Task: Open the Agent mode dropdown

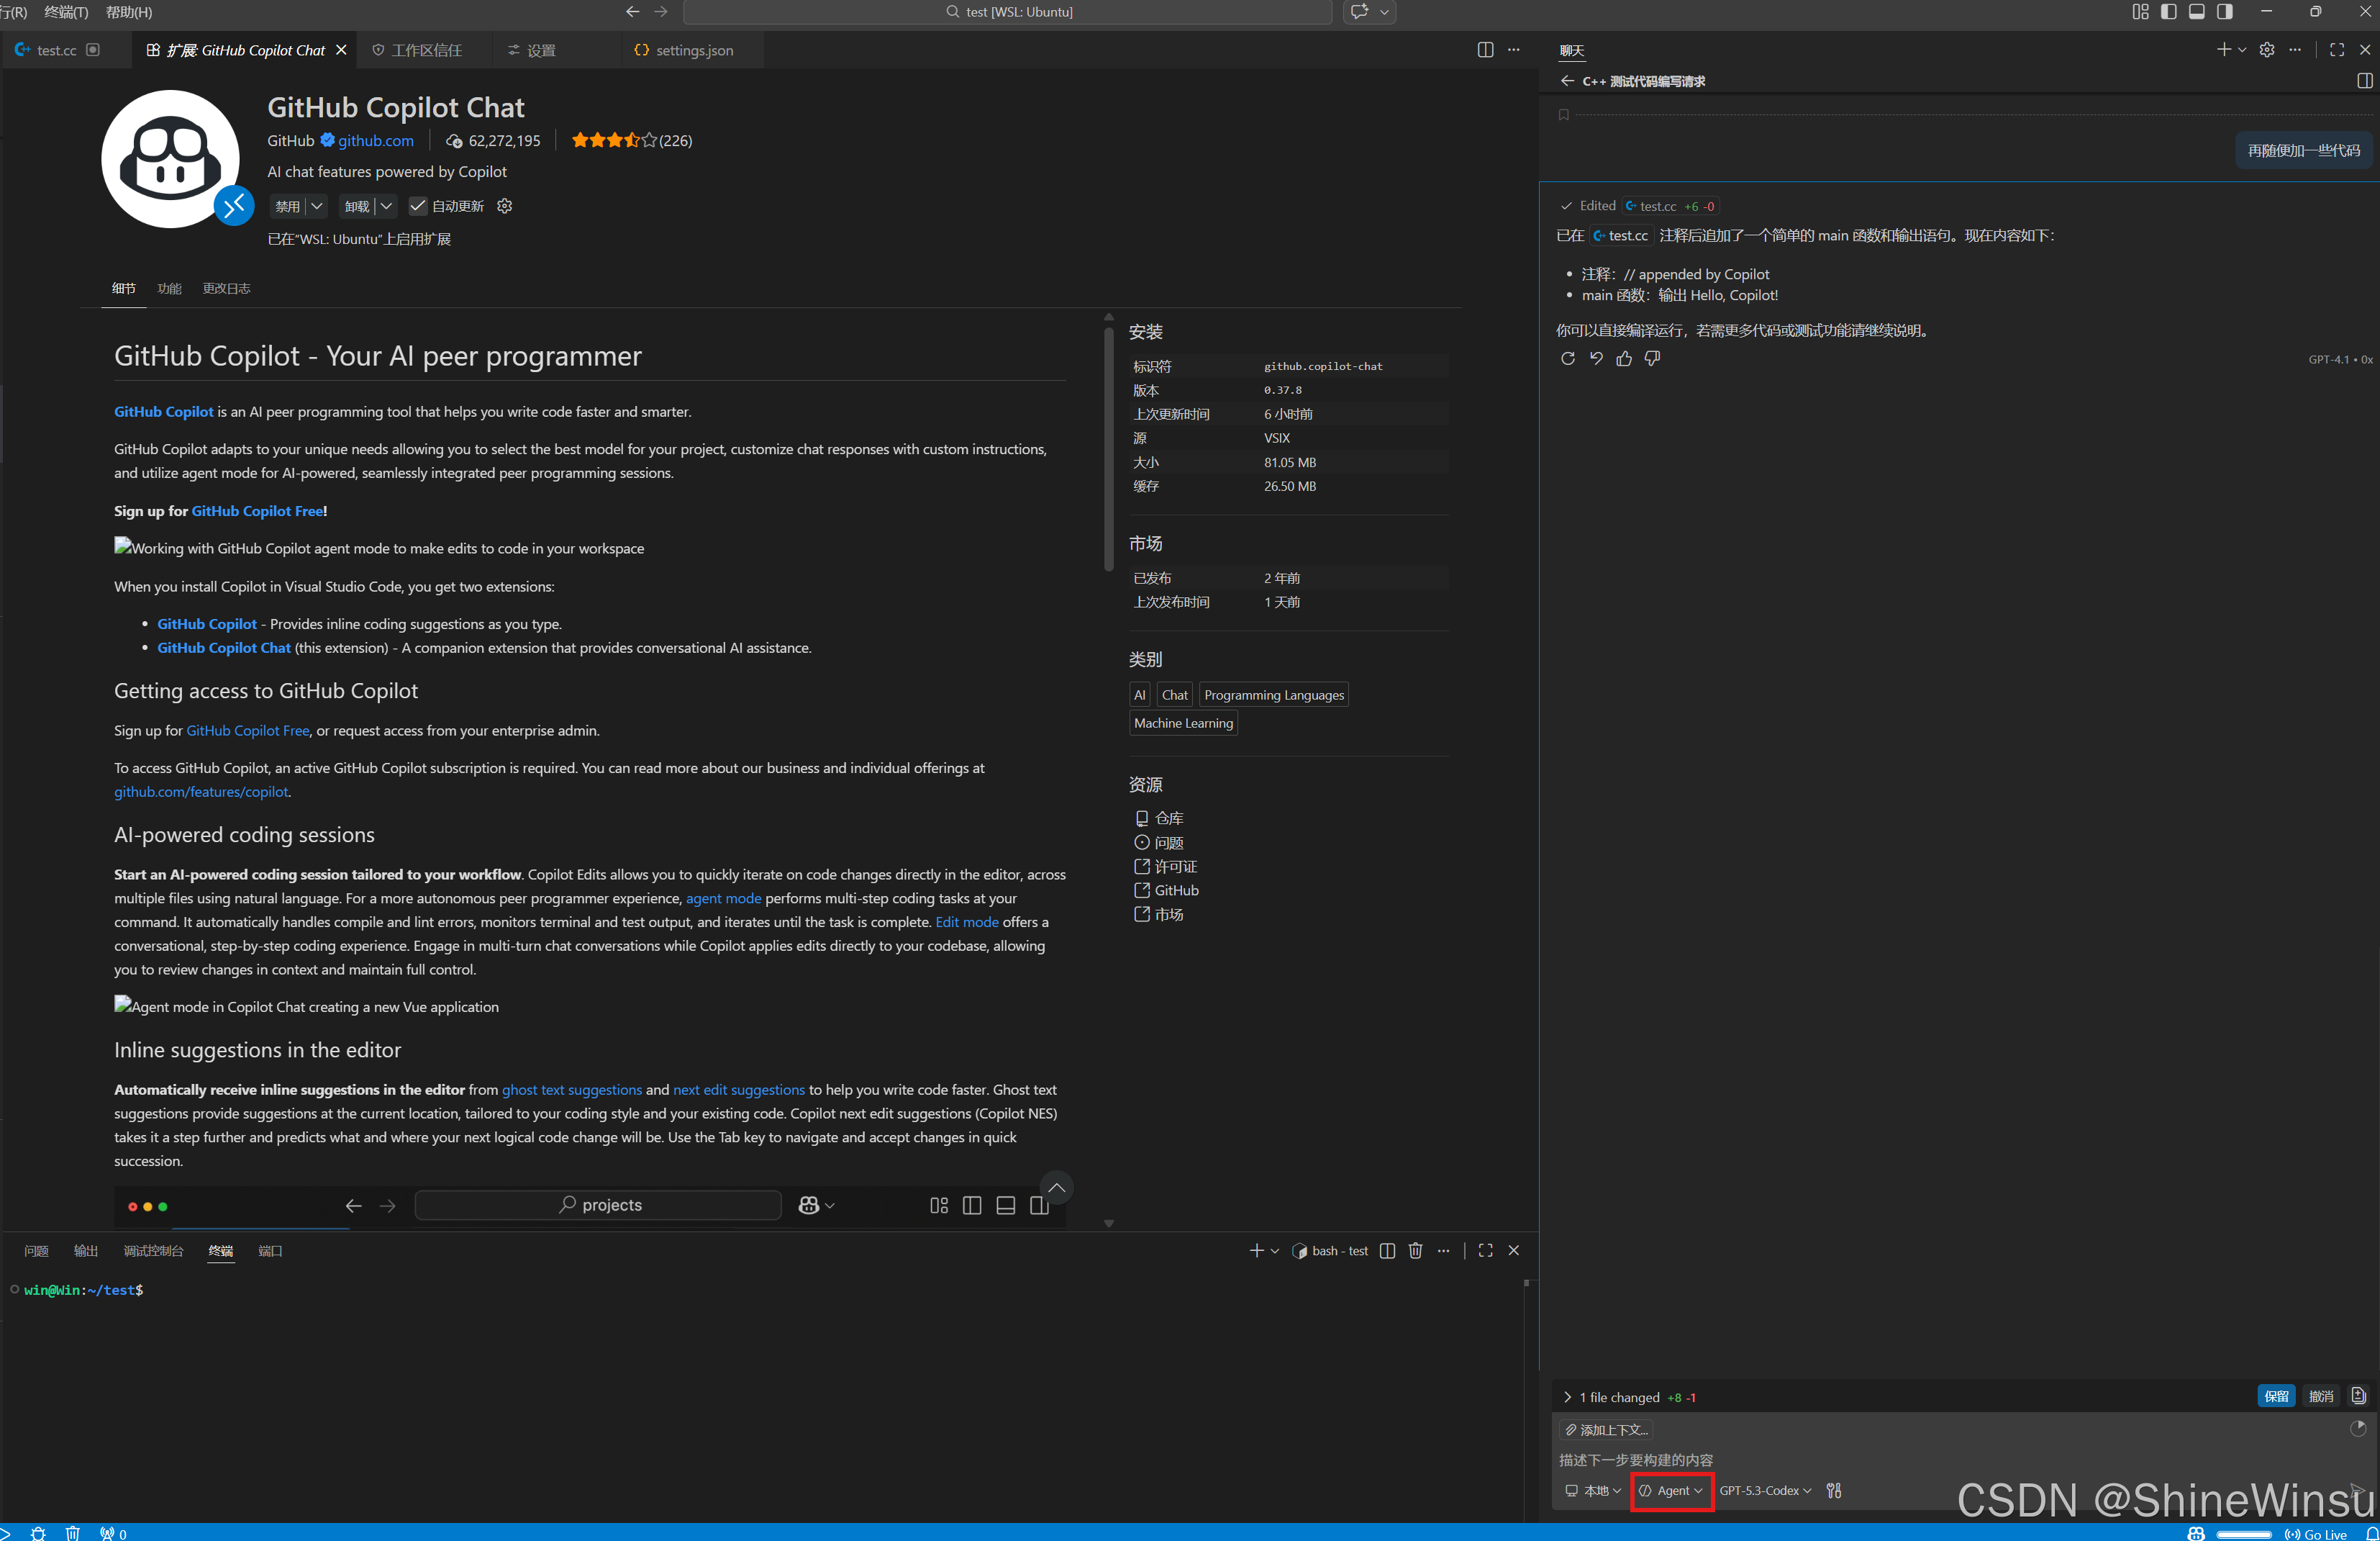Action: (x=1671, y=1490)
